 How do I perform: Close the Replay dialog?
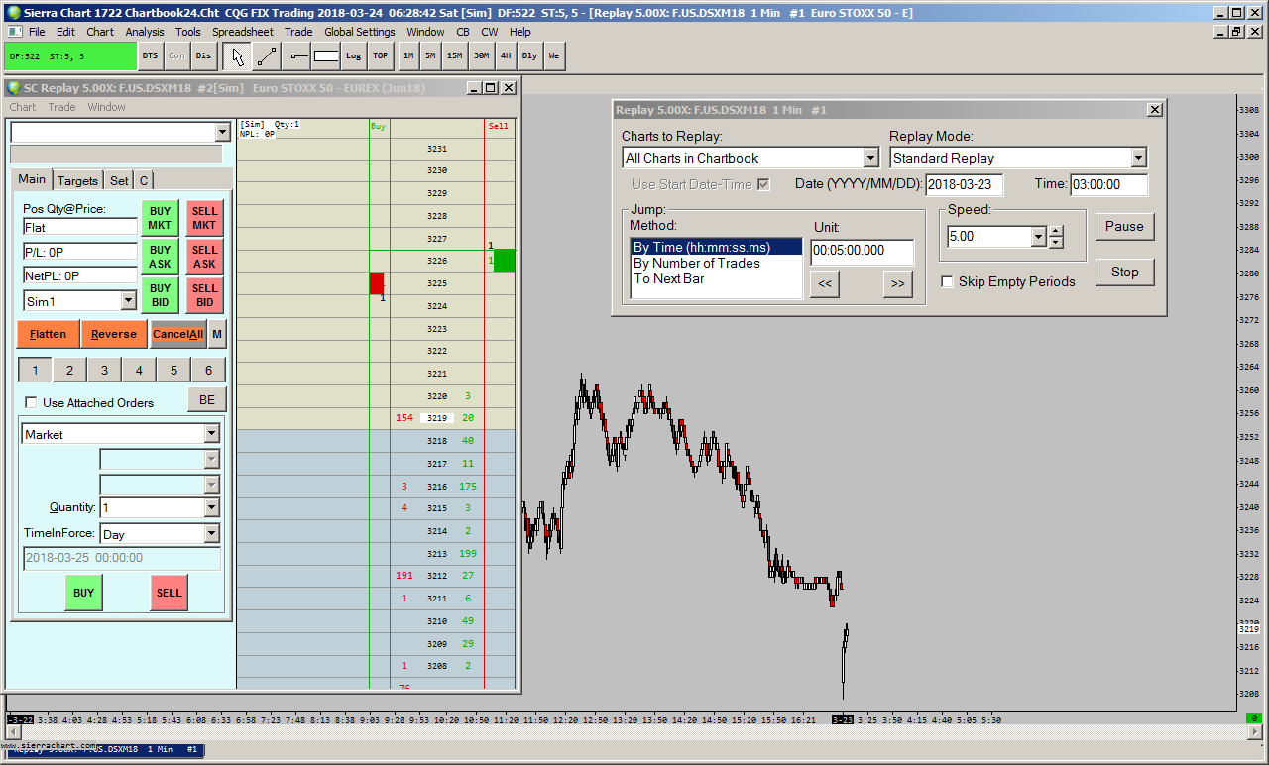(1154, 110)
